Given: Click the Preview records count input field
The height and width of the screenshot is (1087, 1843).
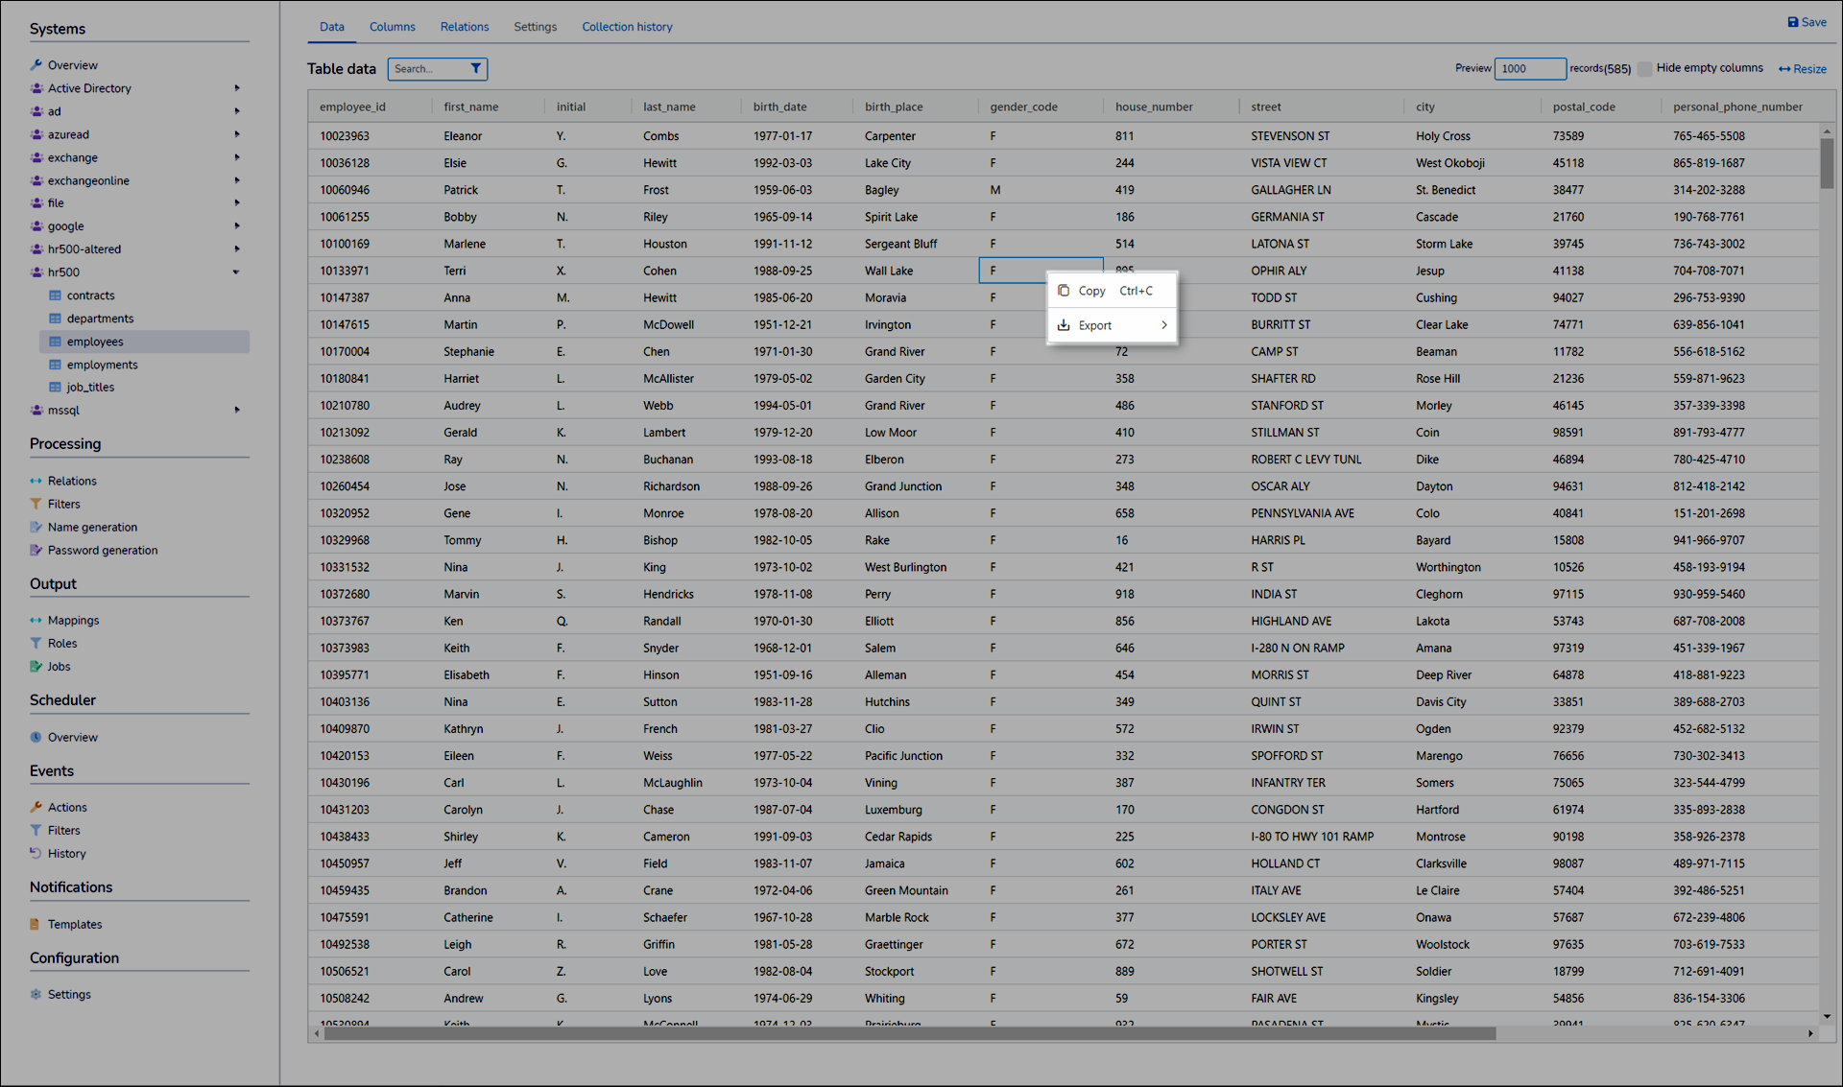Looking at the screenshot, I should pyautogui.click(x=1529, y=68).
